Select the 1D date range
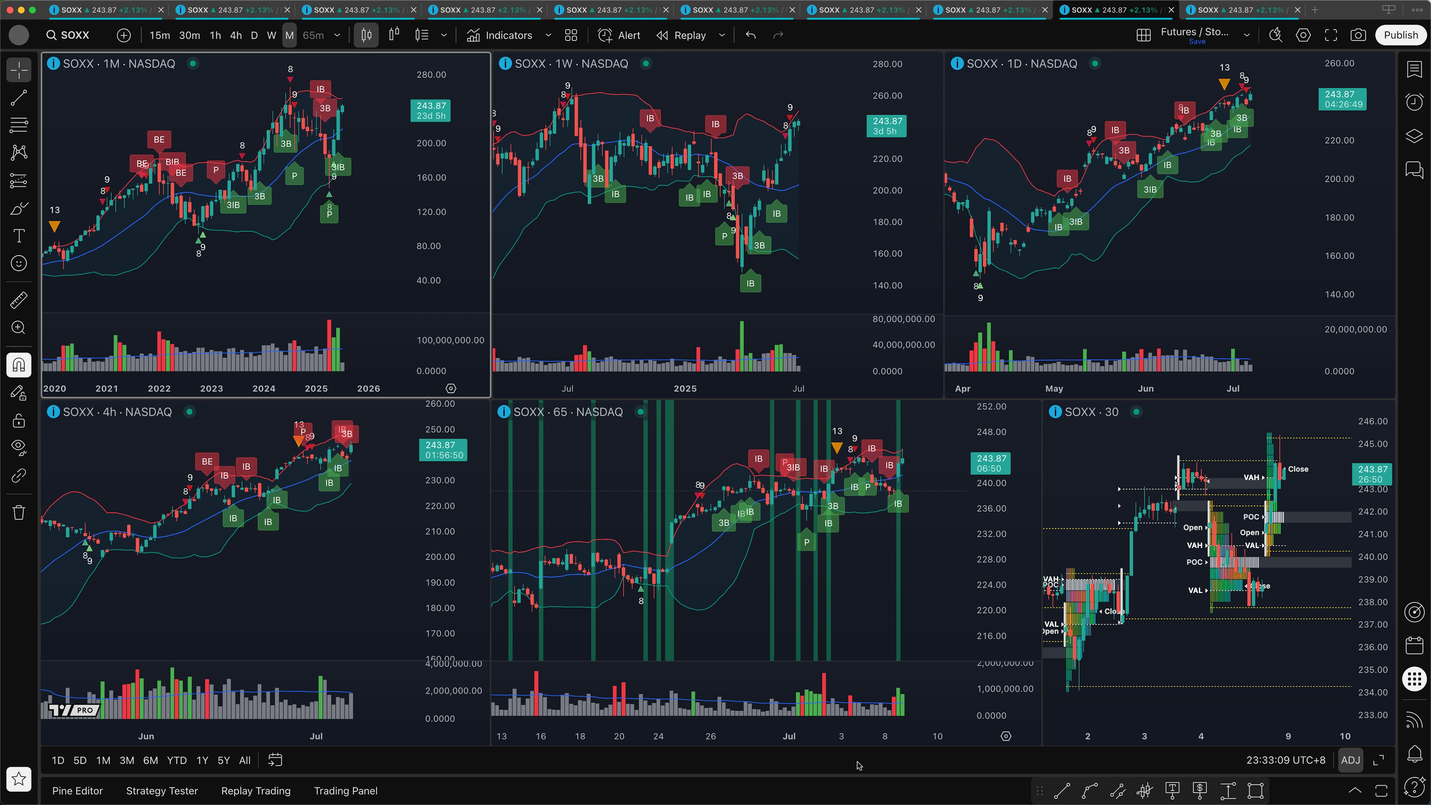The height and width of the screenshot is (805, 1431). point(58,760)
